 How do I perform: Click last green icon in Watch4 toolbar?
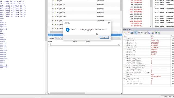[159, 33]
